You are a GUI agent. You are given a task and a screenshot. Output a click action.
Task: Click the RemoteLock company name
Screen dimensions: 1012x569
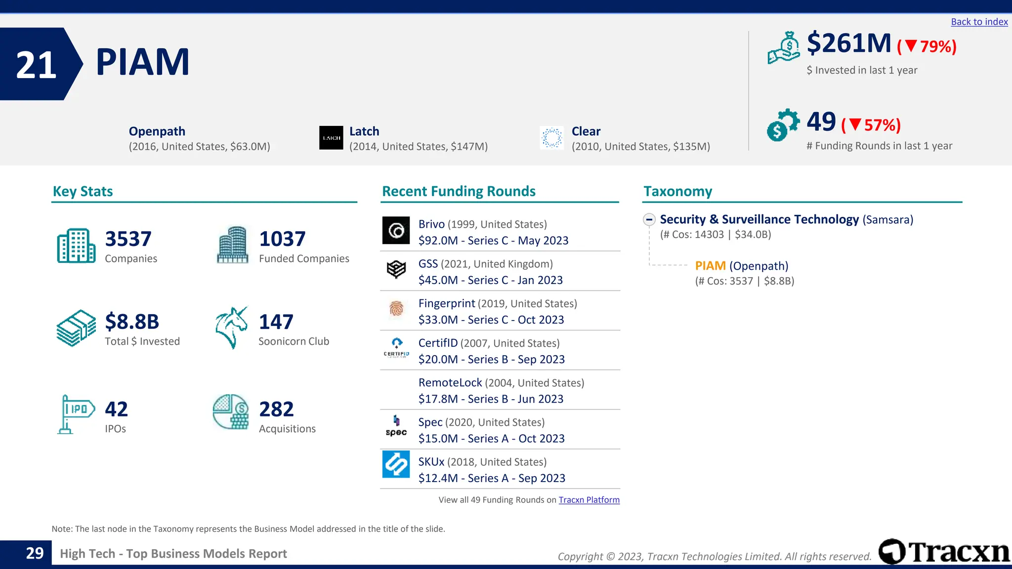[450, 383]
